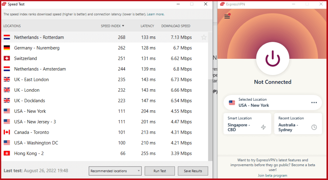Image resolution: width=328 pixels, height=180 pixels.
Task: Select the Germany - Nuremberg row
Action: [105, 48]
